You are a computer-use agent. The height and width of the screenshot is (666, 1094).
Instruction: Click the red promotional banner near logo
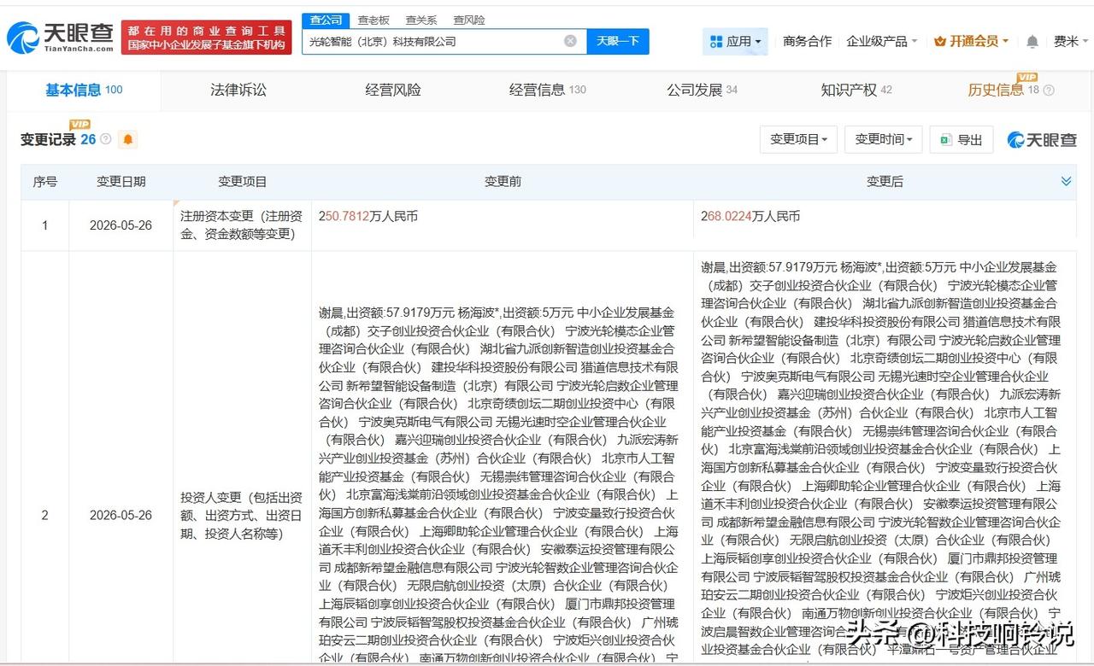point(207,38)
